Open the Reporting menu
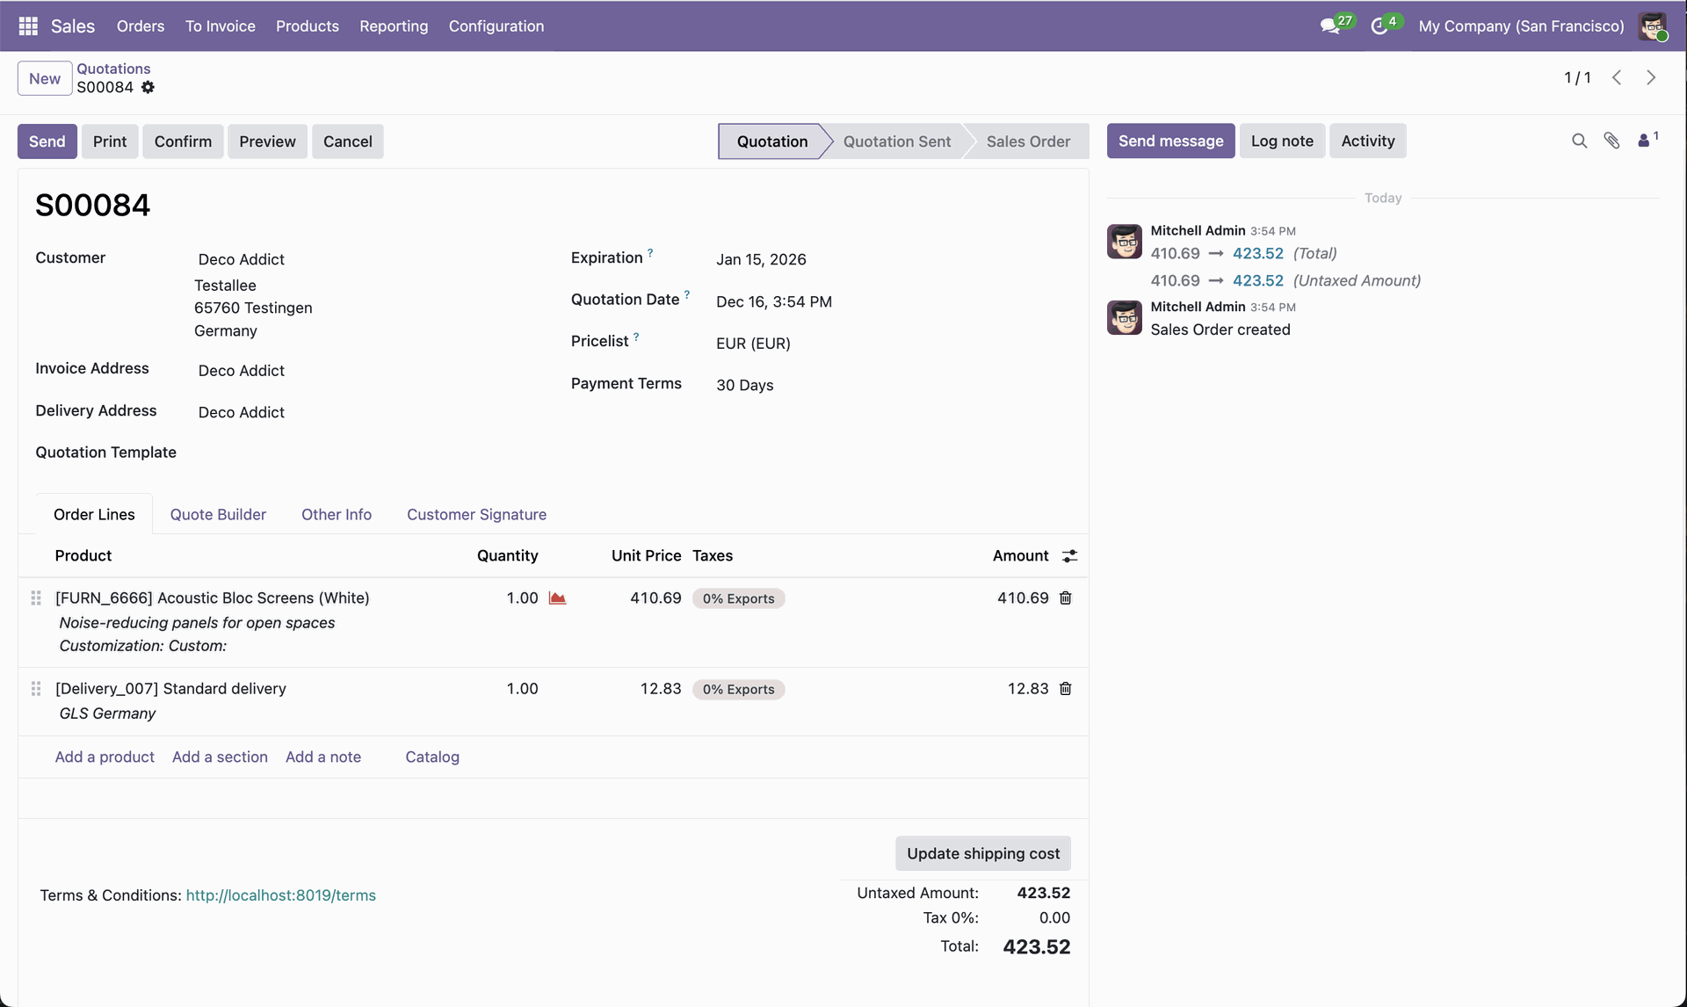The image size is (1687, 1007). coord(394,26)
